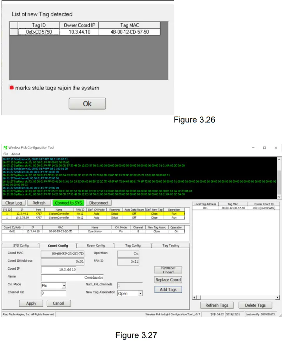The height and width of the screenshot is (341, 282).
Task: Switch to the Coord Config tab
Action: 58,246
